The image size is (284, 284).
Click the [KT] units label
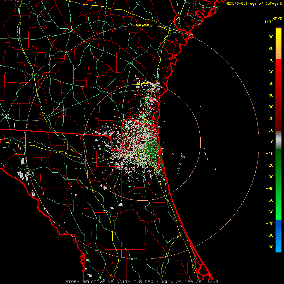click(x=269, y=22)
